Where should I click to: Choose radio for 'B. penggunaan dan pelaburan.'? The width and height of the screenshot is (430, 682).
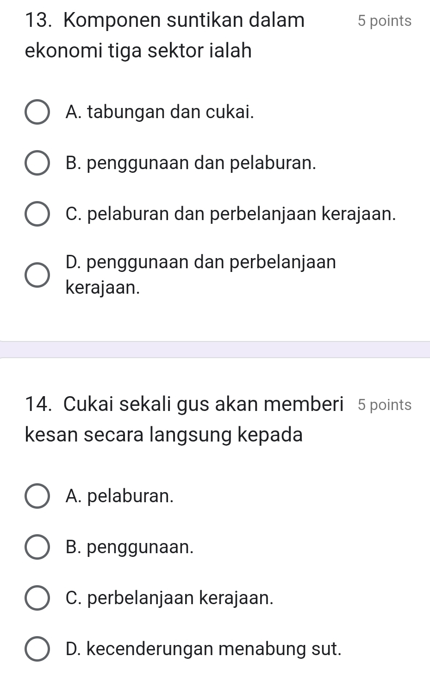[37, 163]
